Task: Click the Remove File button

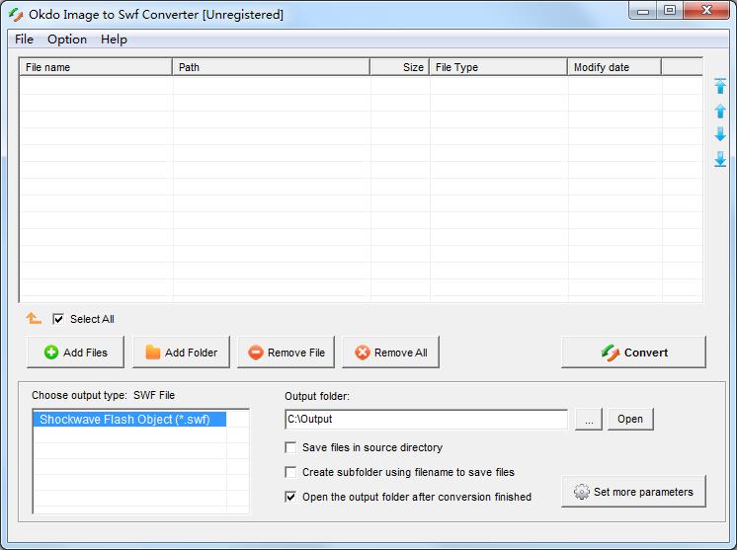Action: 287,353
